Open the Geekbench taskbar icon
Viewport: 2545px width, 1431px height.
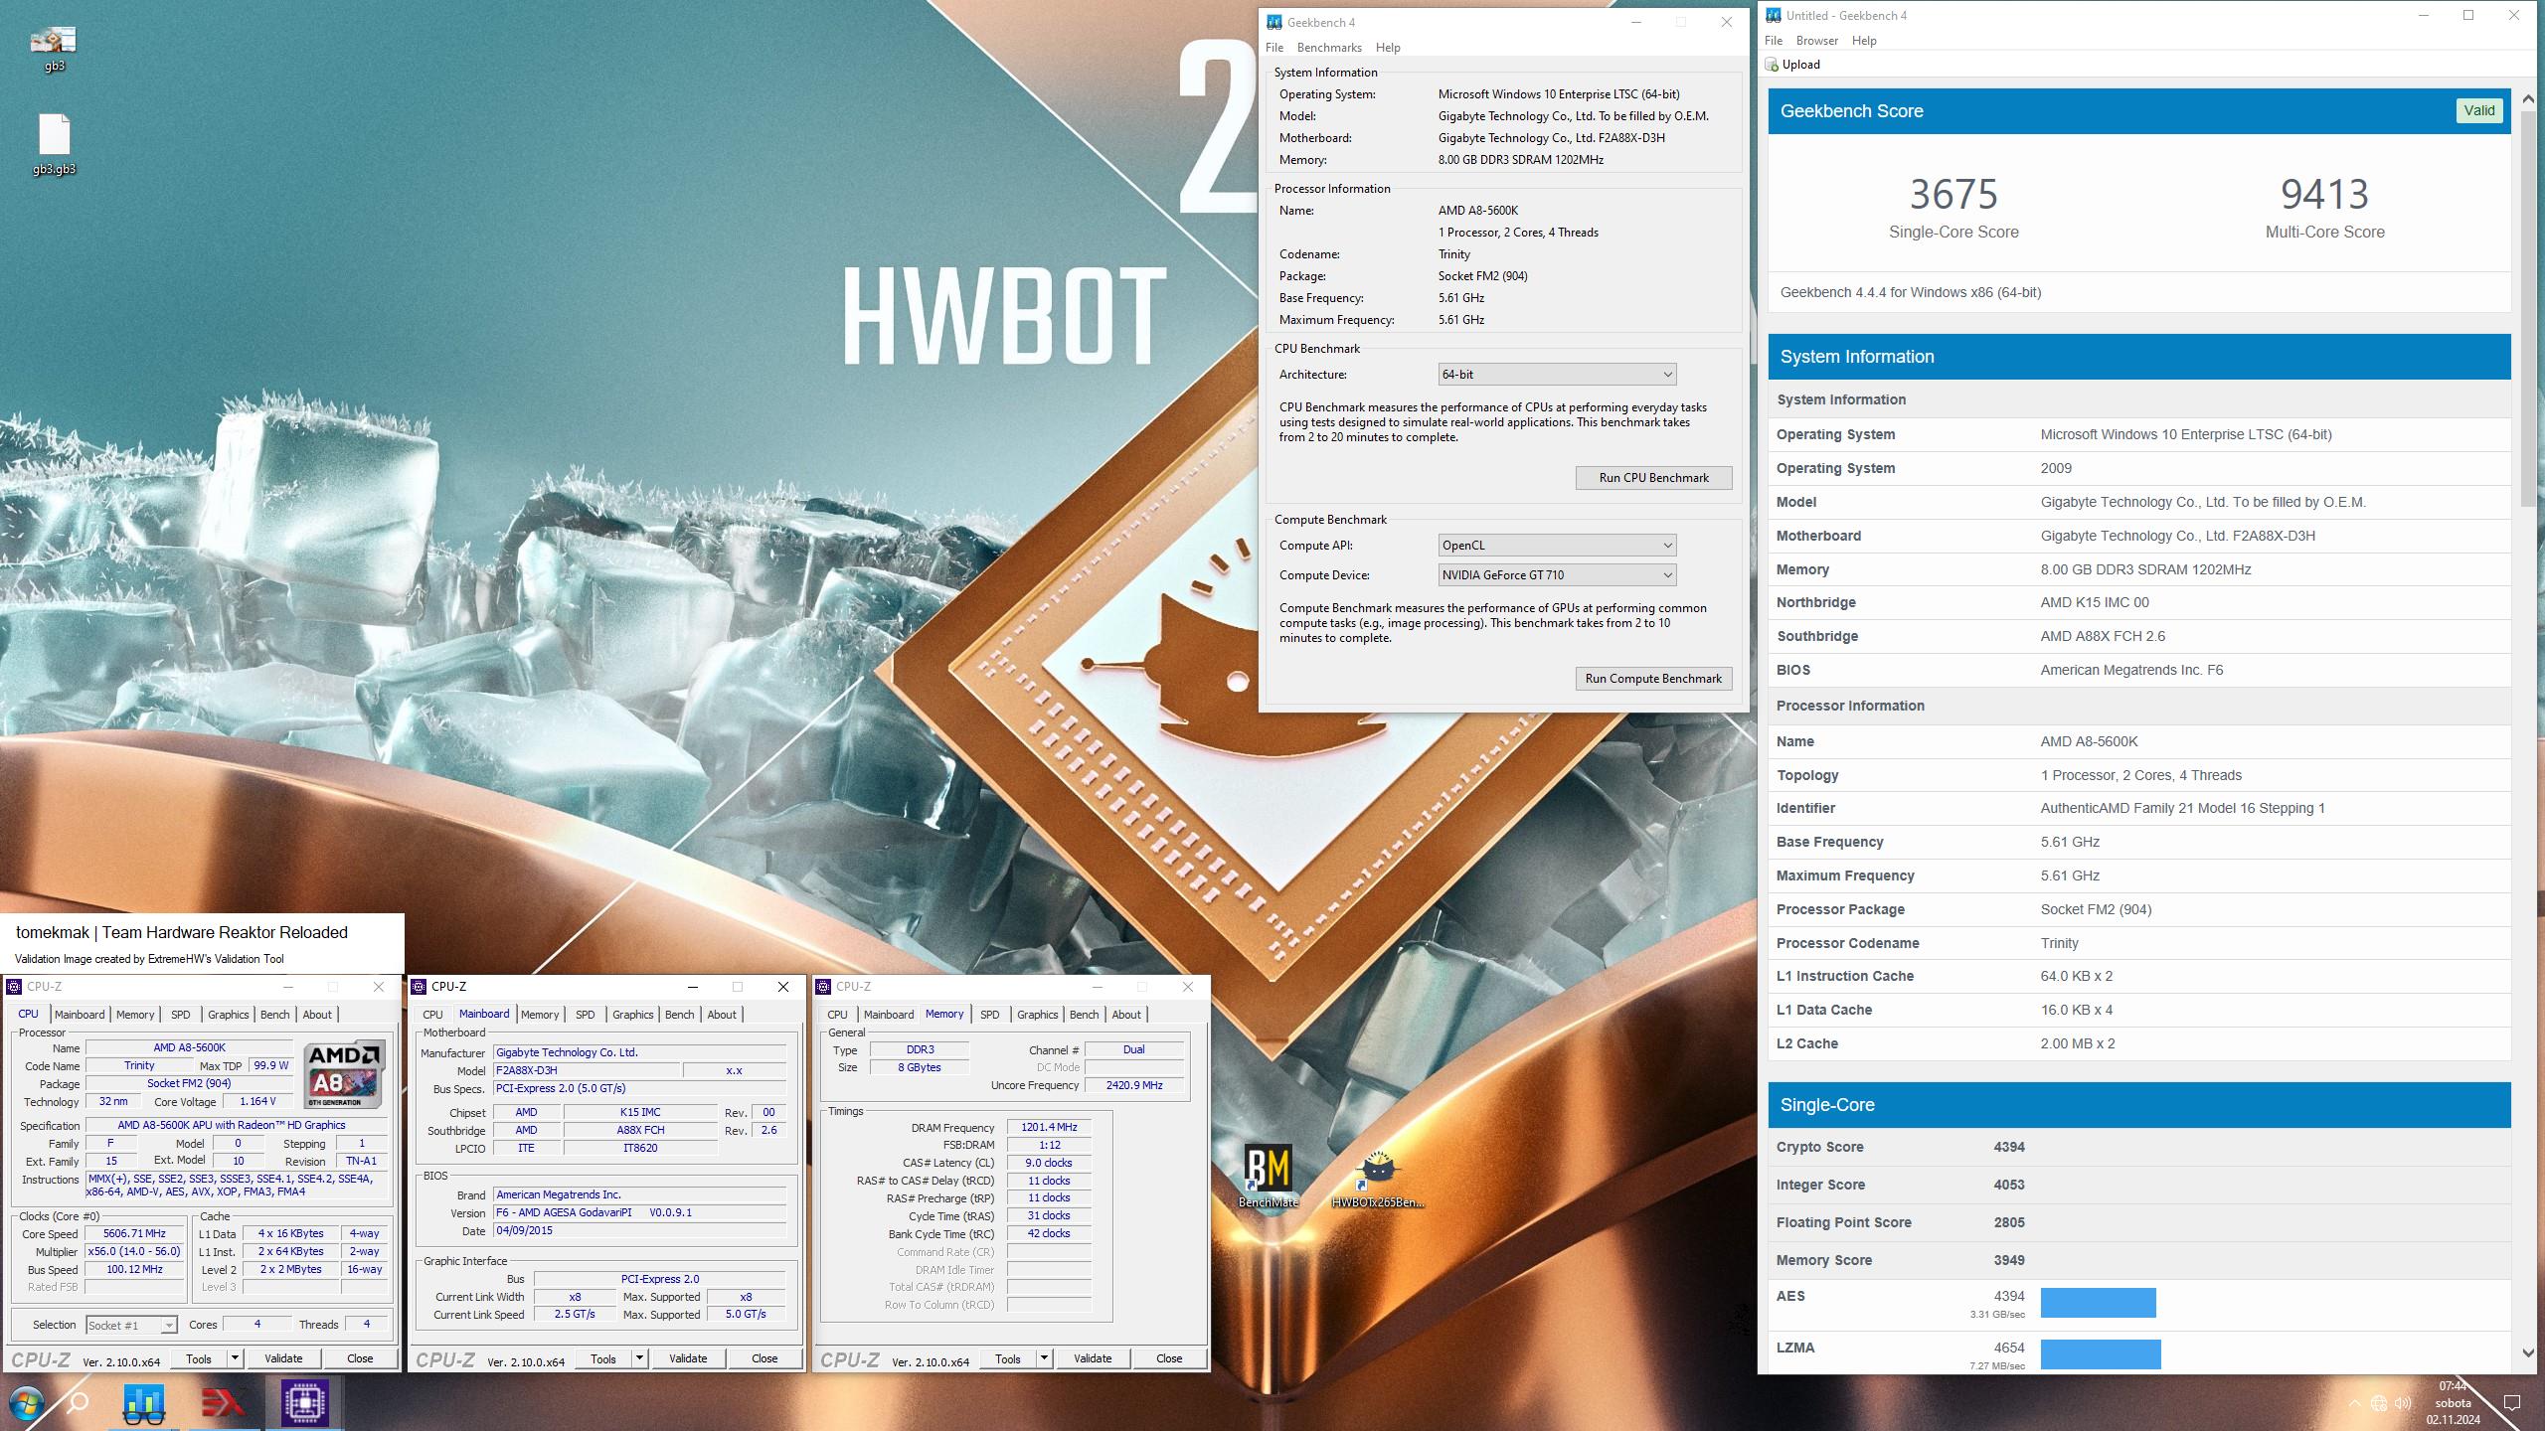pyautogui.click(x=144, y=1403)
